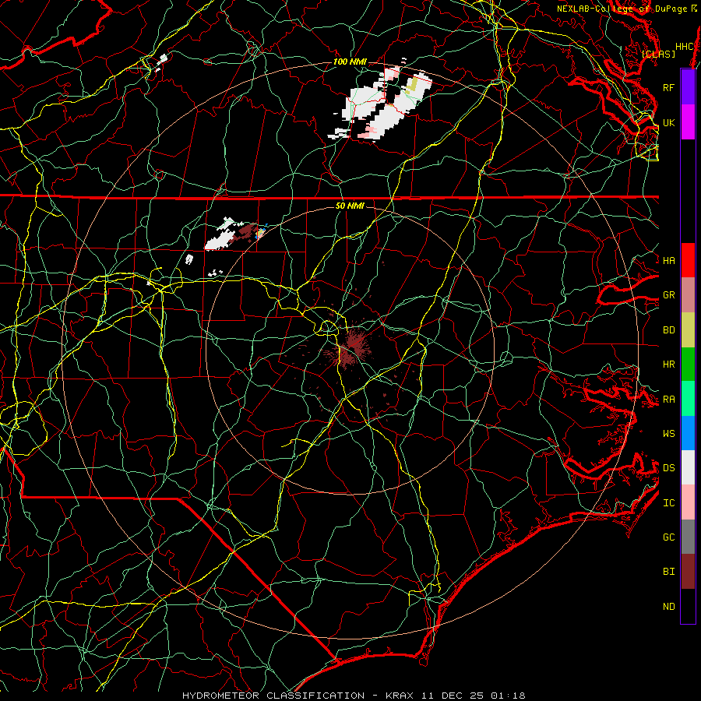Image resolution: width=701 pixels, height=701 pixels.
Task: Click the blue WS wet snow swatch
Action: 688,433
